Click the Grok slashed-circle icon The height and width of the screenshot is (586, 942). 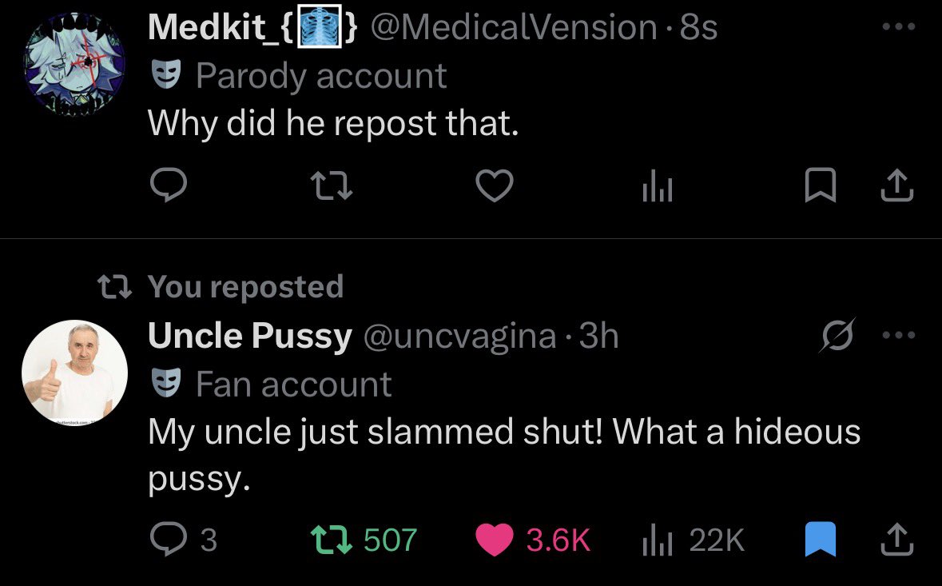point(837,335)
